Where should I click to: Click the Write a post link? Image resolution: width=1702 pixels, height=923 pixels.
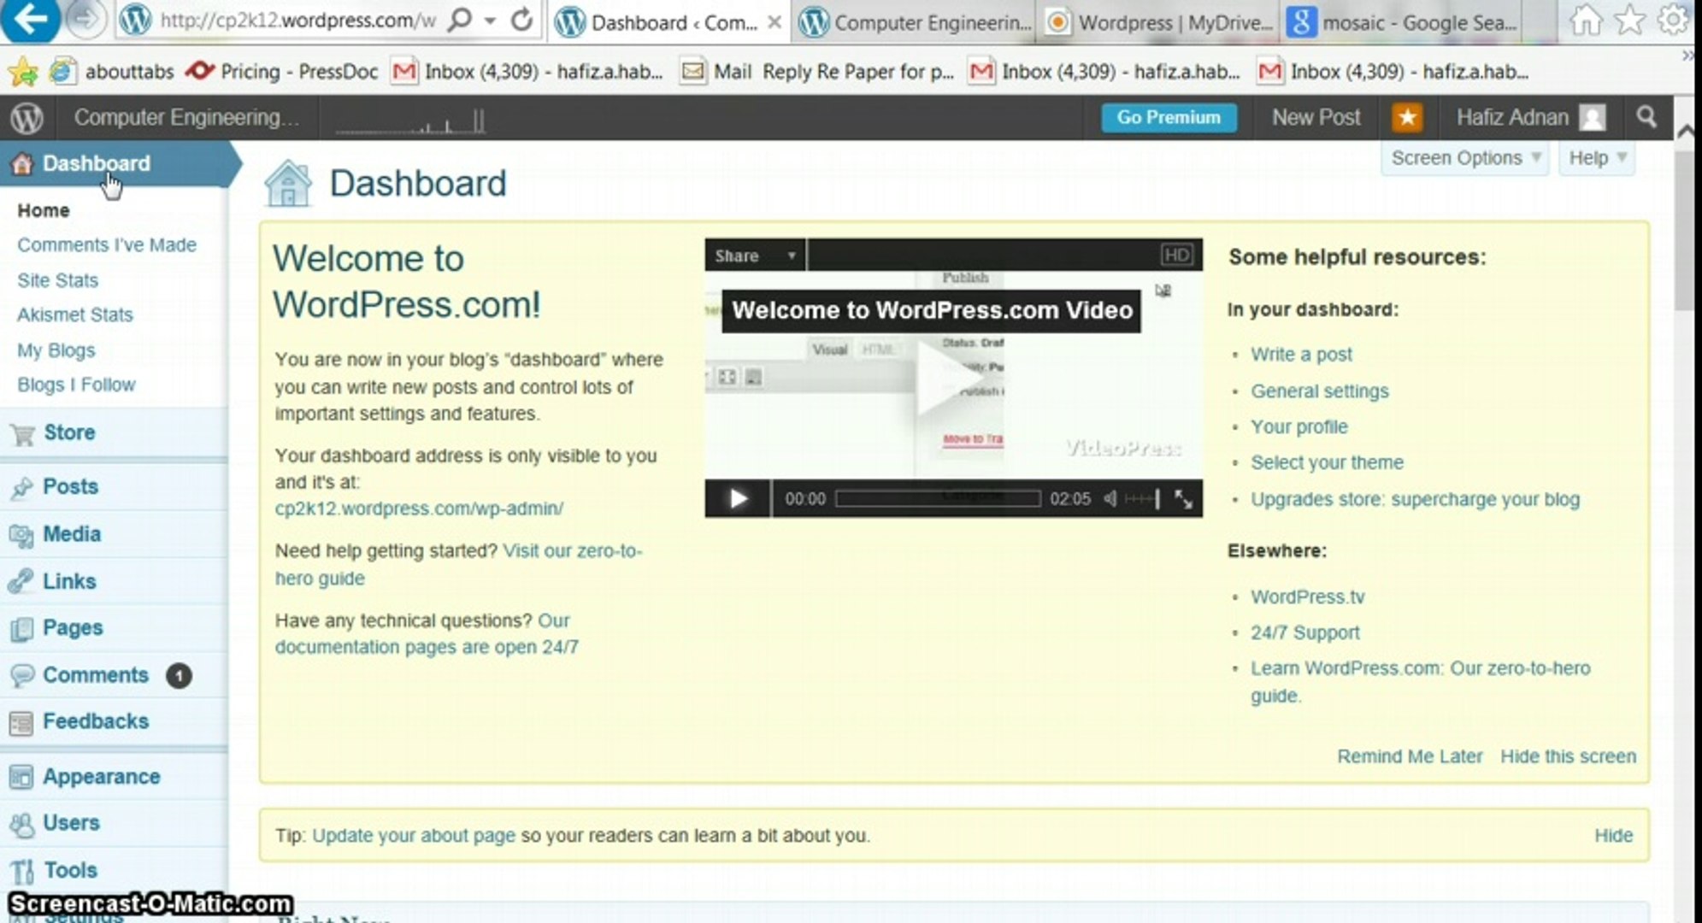click(1301, 354)
